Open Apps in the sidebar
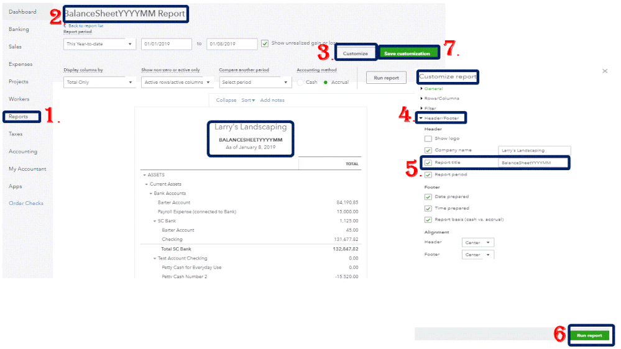 tap(15, 186)
